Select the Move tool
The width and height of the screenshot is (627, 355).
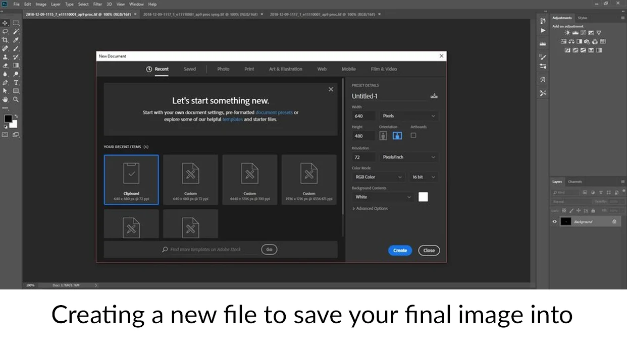click(5, 23)
